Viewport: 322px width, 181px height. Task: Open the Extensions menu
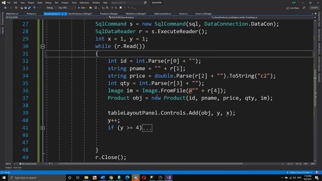[85, 3]
